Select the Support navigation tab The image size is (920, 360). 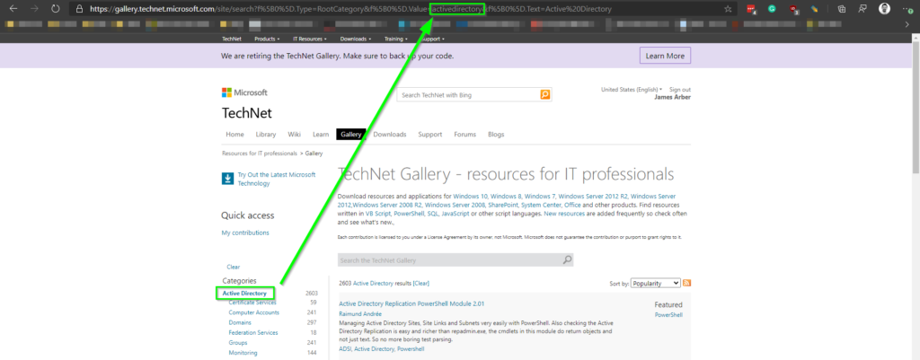tap(430, 135)
